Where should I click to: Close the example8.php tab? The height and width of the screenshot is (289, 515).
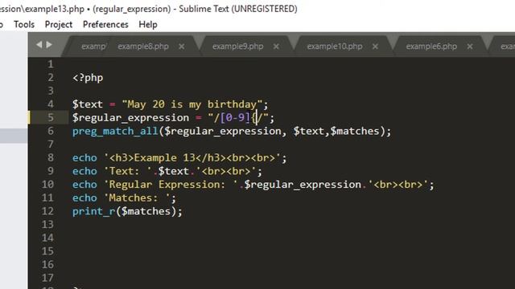181,47
